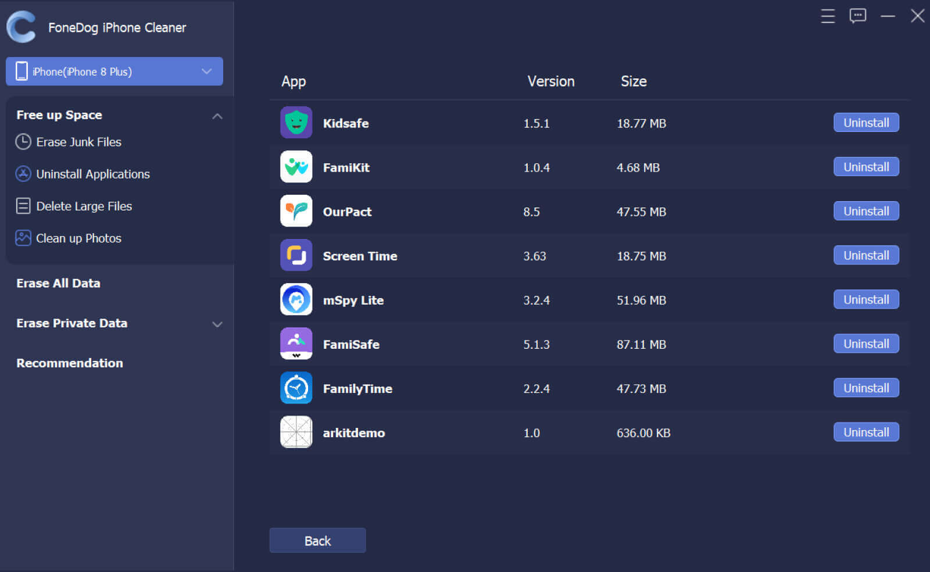
Task: Click Screen Time version 3.63
Action: [535, 256]
